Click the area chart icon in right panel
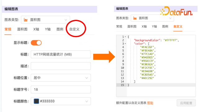 click(135, 18)
